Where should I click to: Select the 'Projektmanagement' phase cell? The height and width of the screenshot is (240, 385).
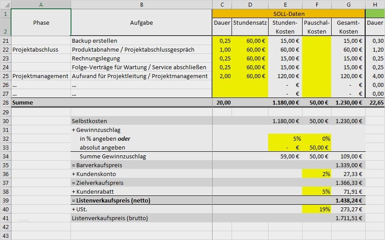41,76
